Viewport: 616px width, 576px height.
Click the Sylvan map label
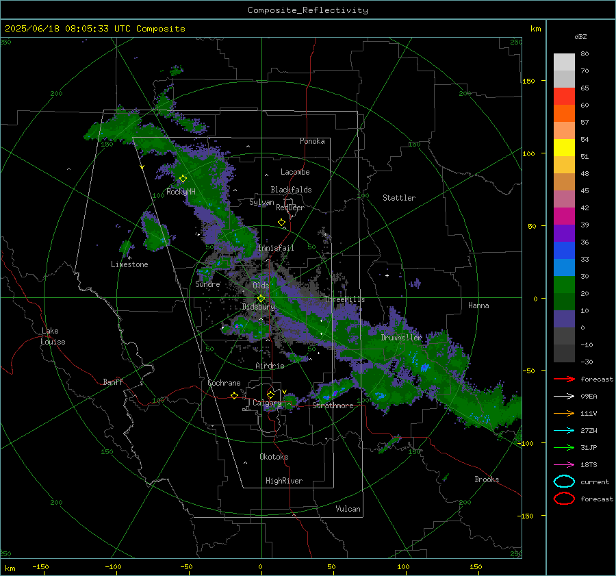(261, 202)
